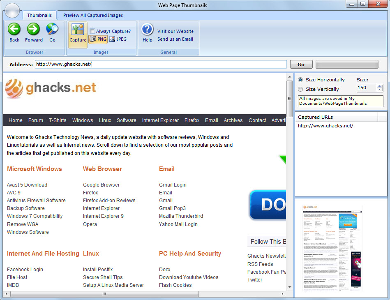Click the green Back arrow icon

pyautogui.click(x=14, y=29)
